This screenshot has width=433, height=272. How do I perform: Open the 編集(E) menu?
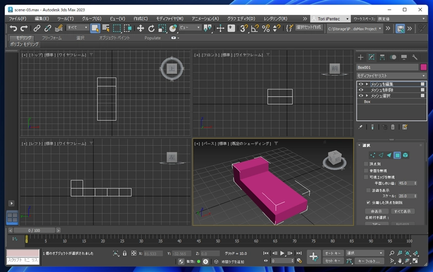click(x=42, y=19)
